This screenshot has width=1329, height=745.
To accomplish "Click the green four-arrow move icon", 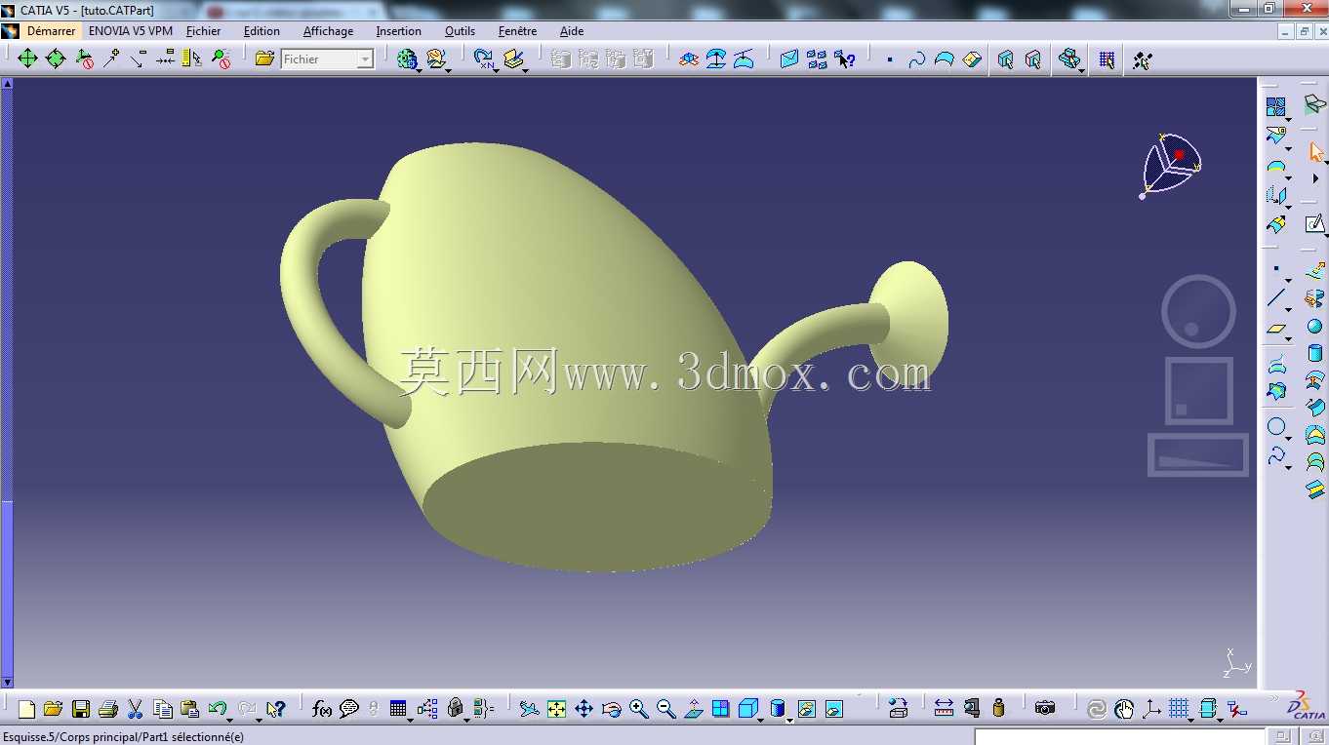I will coord(27,59).
